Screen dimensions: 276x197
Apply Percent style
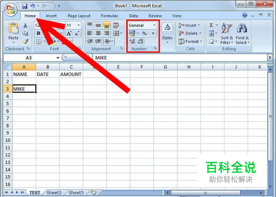coord(144,33)
